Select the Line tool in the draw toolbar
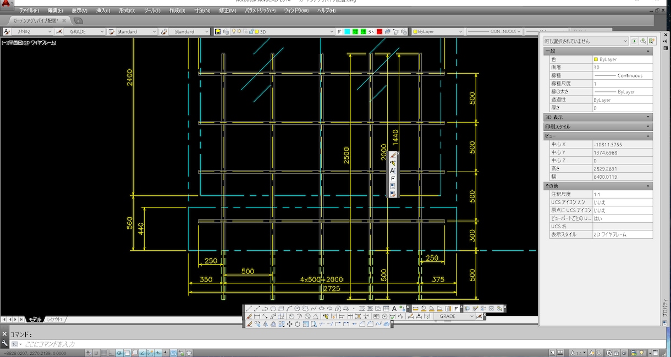671x357 pixels. click(249, 309)
